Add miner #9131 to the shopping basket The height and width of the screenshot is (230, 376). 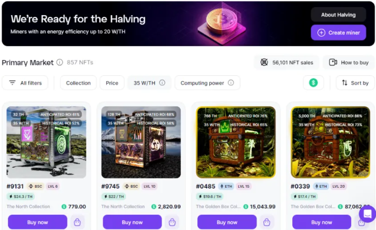[x=77, y=222]
